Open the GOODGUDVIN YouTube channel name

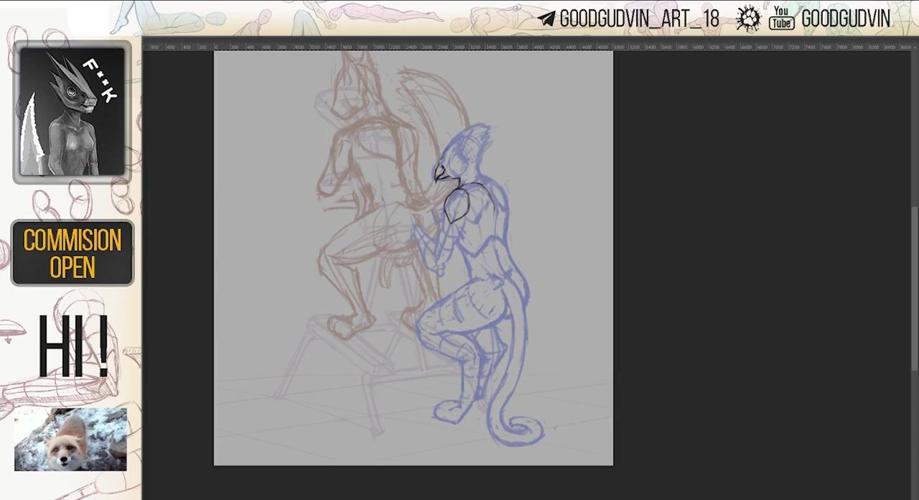[x=845, y=19]
